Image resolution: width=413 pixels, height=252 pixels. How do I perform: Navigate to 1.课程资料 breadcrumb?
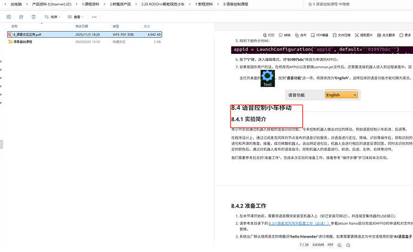(x=90, y=4)
